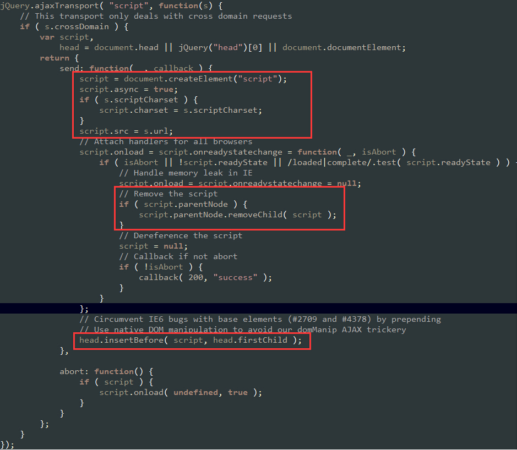Click the document.createElement("script") line
Image resolution: width=517 pixels, height=450 pixels.
click(x=183, y=79)
